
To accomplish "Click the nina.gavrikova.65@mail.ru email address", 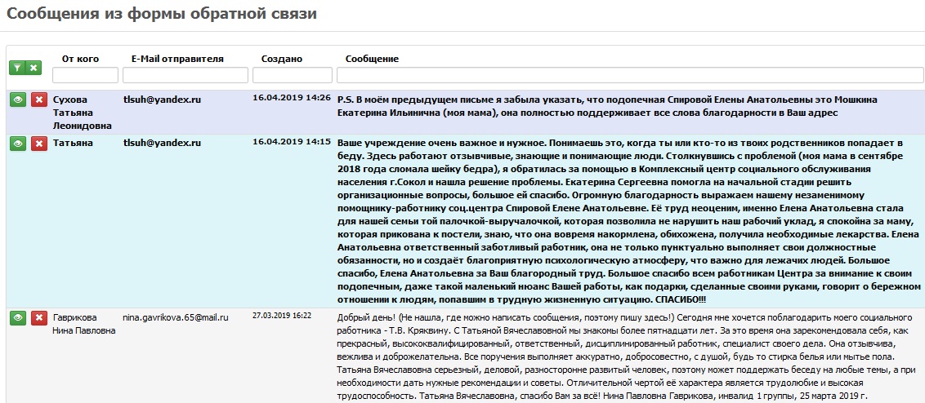I will click(176, 317).
